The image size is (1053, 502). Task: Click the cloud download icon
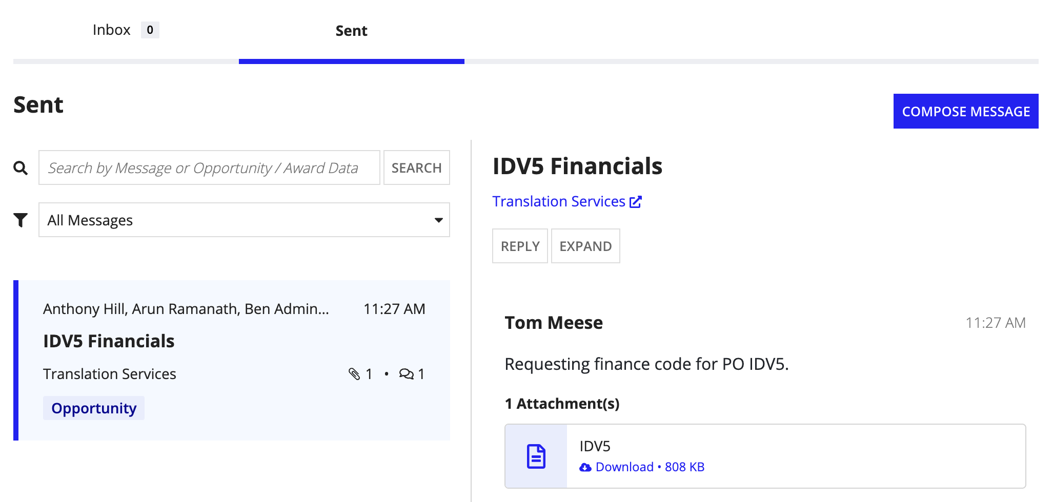[585, 467]
